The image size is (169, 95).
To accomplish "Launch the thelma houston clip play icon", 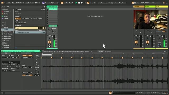I will point(48,9).
